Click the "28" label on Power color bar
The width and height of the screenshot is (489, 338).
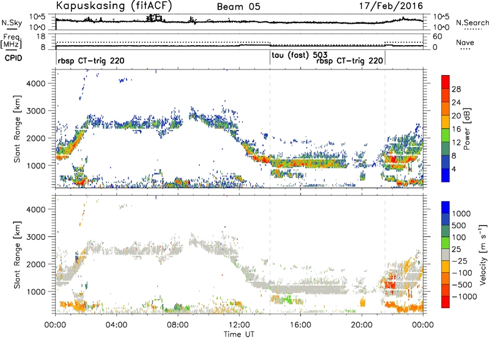click(456, 89)
